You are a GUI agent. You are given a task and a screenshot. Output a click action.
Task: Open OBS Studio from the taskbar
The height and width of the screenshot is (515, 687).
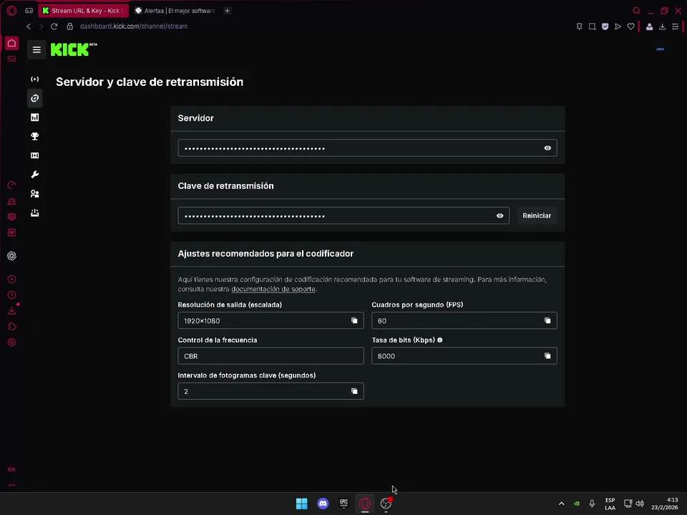(386, 504)
